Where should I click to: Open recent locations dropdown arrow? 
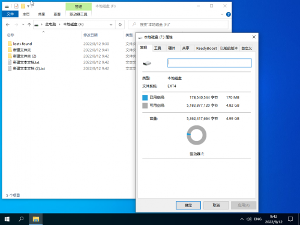23,25
